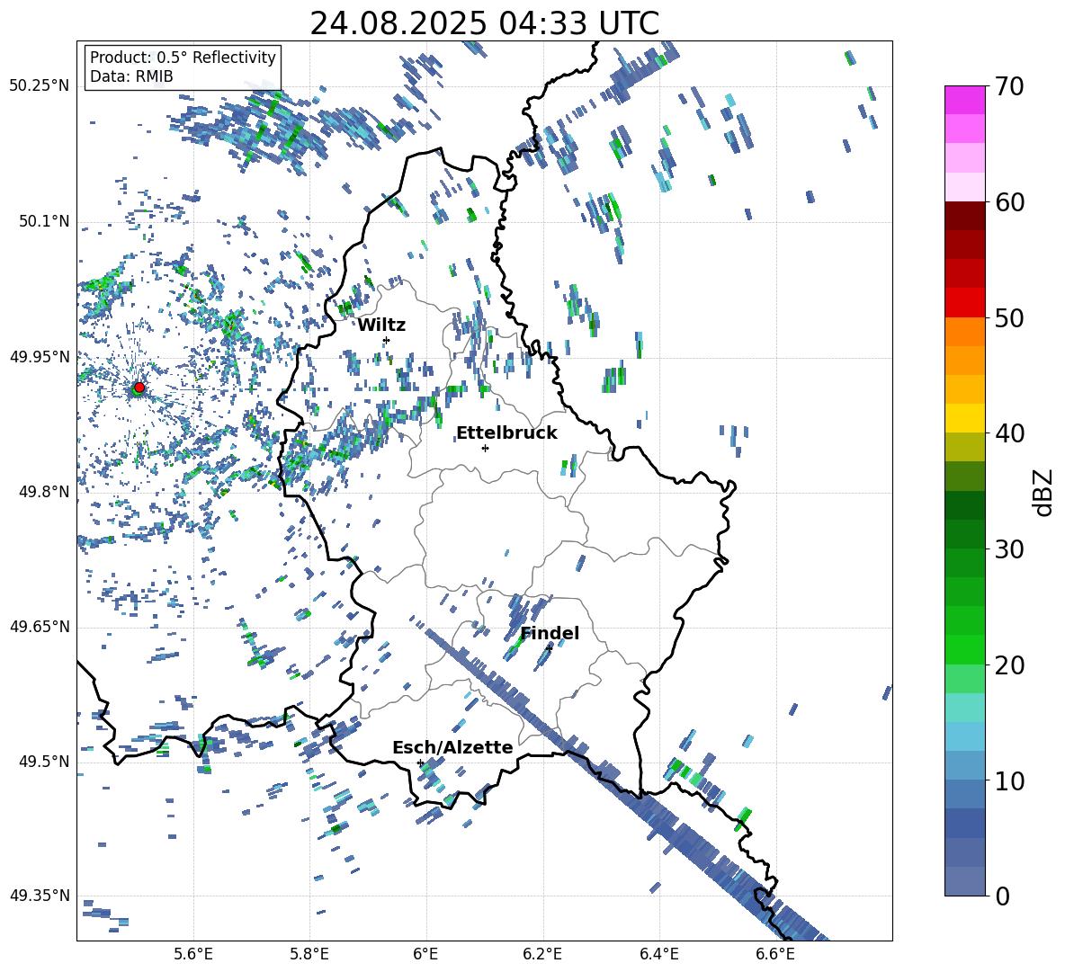This screenshot has width=1065, height=972.
Task: Click the 60 tick on colorbar
Action: 1009,202
